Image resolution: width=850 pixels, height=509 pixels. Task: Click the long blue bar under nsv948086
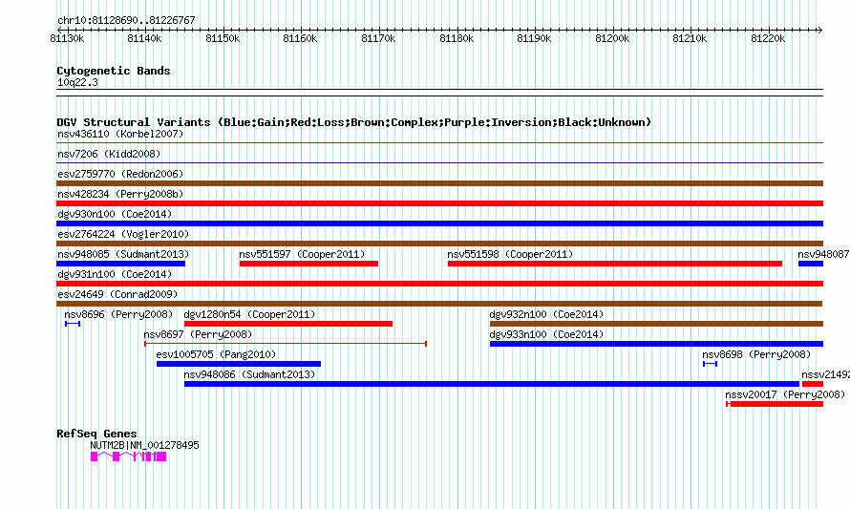(492, 384)
